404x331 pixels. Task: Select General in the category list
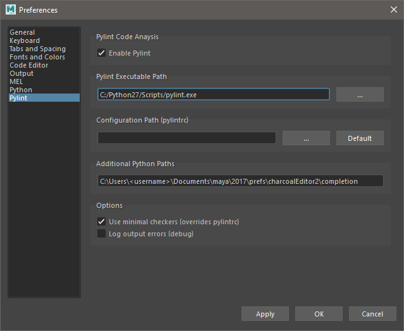[22, 32]
